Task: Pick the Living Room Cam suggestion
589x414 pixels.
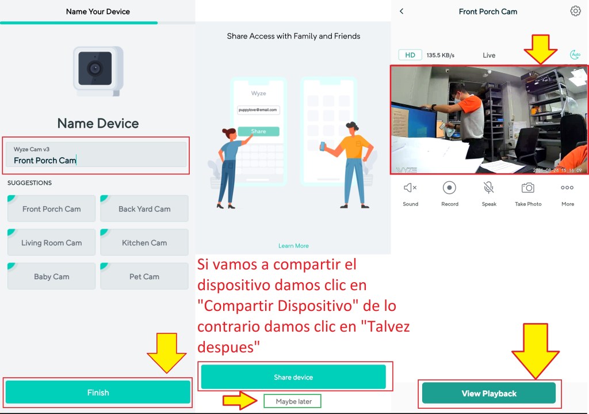Action: (x=52, y=242)
